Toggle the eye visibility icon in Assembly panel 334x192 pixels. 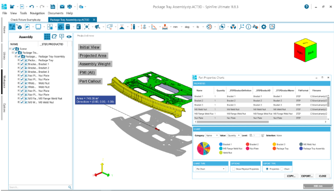click(69, 36)
